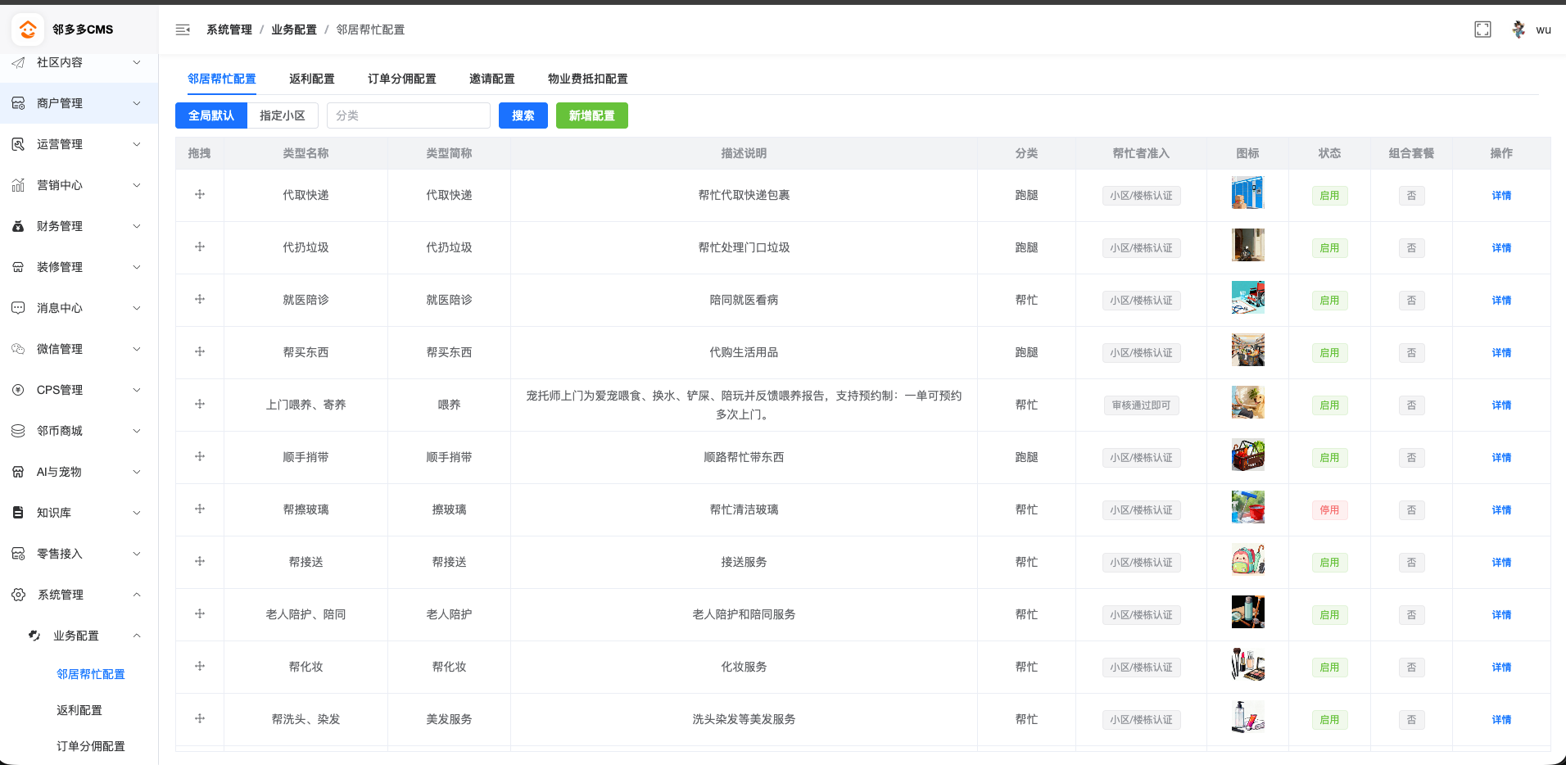Collapse the sidebar with the menu fold icon

tap(183, 29)
